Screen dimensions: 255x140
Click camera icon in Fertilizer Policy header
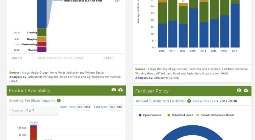click(x=239, y=90)
